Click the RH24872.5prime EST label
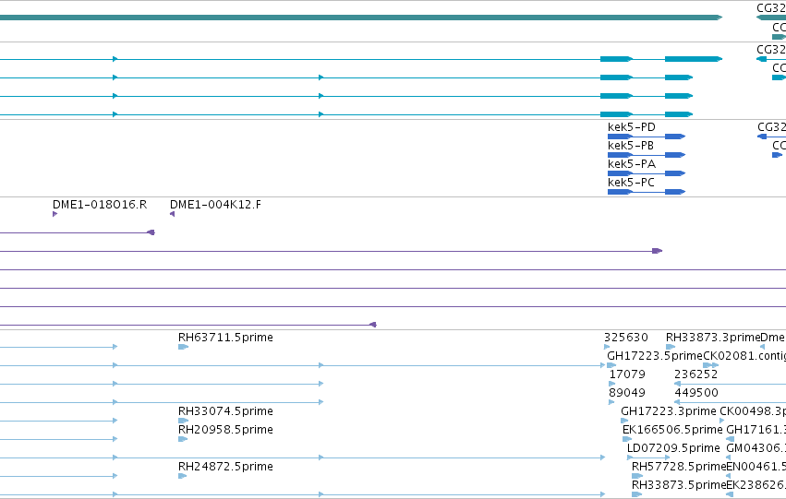Viewport: 786px width, 499px height. [225, 467]
